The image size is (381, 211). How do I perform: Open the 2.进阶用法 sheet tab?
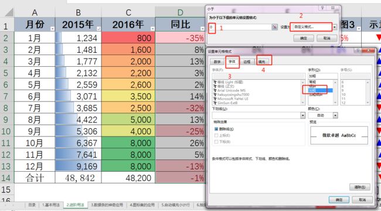tap(76, 205)
